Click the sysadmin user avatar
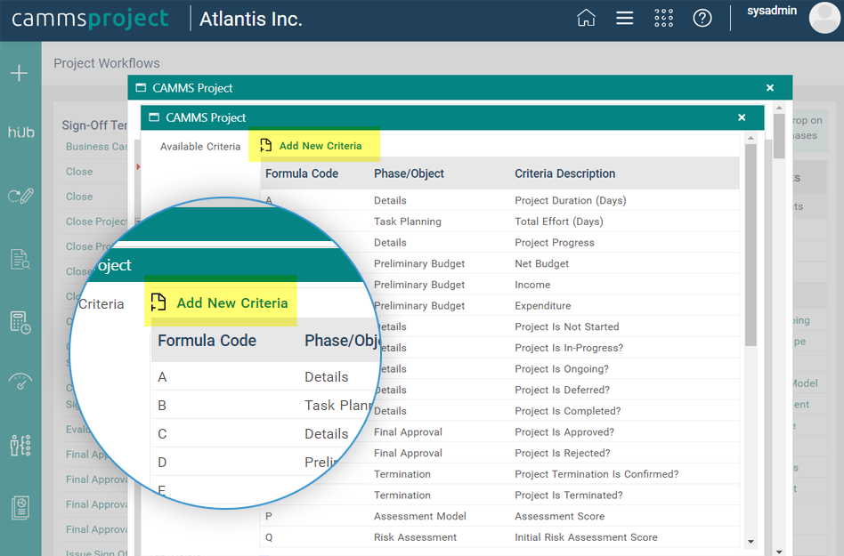 point(825,18)
